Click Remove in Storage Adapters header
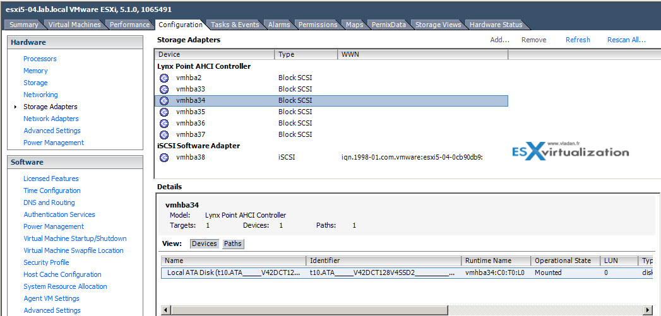 pyautogui.click(x=533, y=40)
